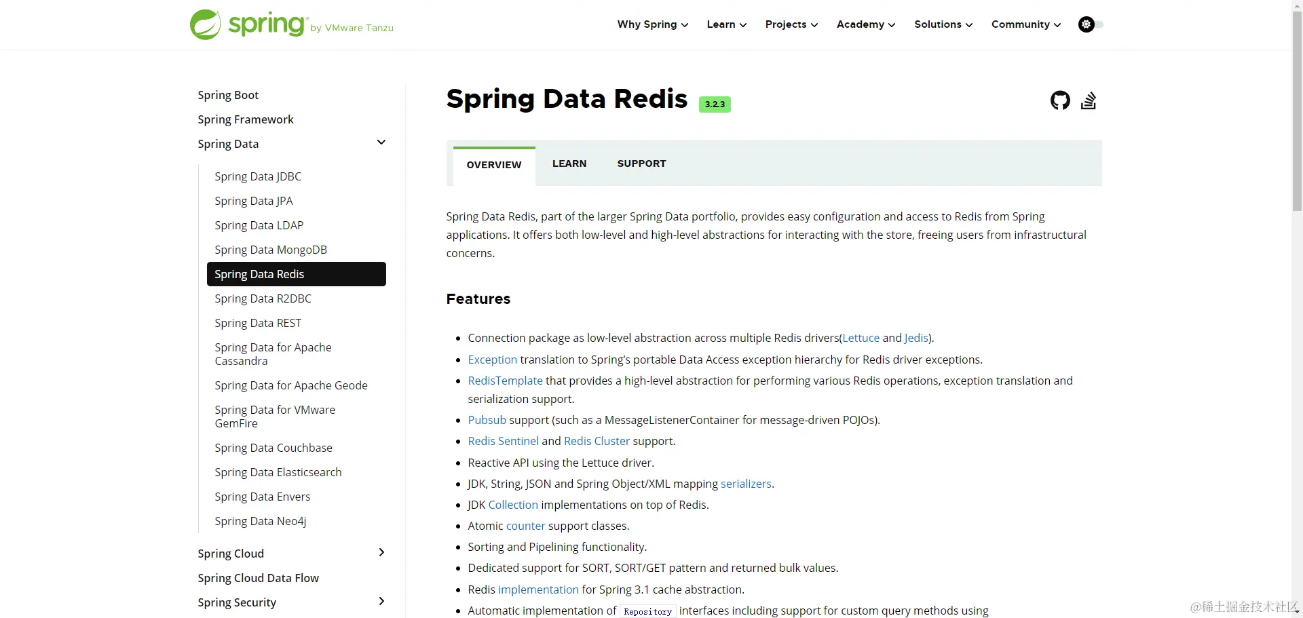This screenshot has height=618, width=1303.
Task: Open the Community dropdown menu
Action: [x=1026, y=24]
